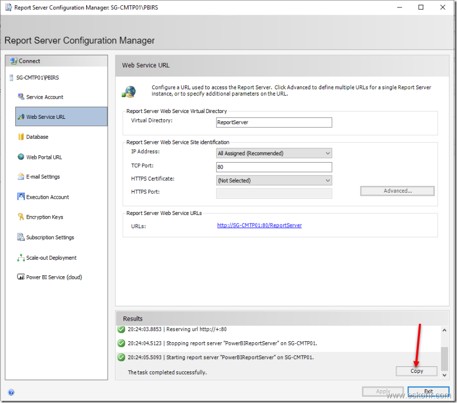Select the Encryption Keys icon
Image resolution: width=457 pixels, height=403 pixels.
[x=21, y=217]
